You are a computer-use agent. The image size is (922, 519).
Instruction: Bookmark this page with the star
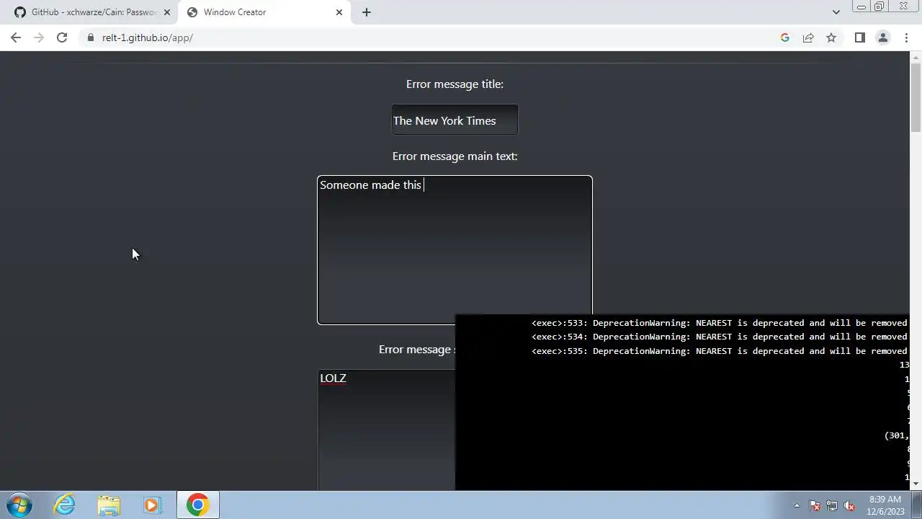coord(831,37)
